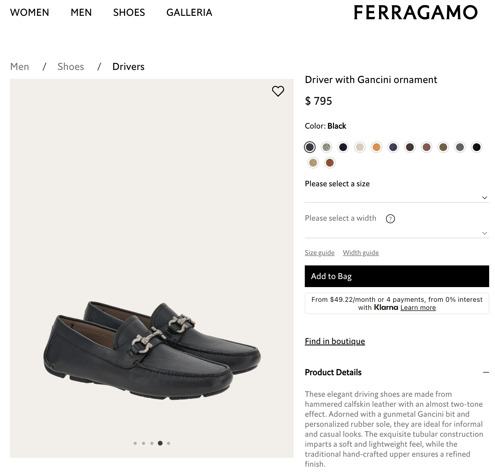Select the dark brown color swatch
Screen dimensions: 495x472
click(410, 147)
